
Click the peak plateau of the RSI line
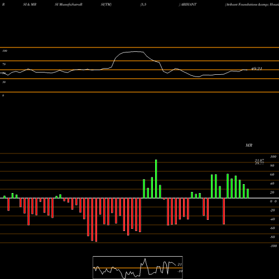[134, 52]
